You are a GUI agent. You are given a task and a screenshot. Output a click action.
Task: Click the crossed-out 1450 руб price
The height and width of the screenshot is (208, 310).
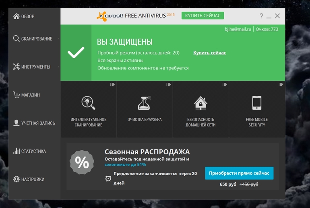tap(249, 184)
